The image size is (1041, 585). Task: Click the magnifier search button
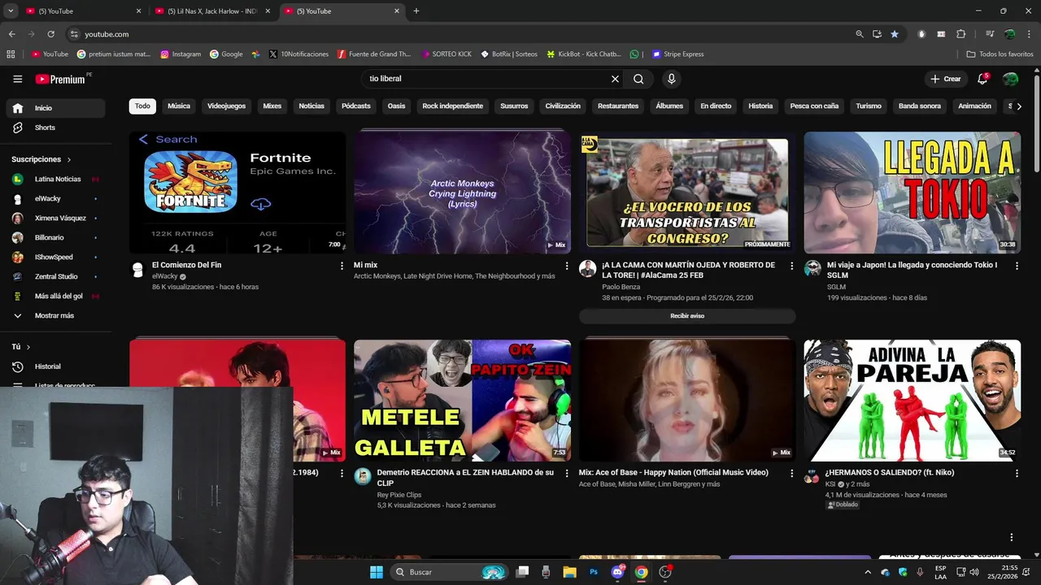coord(638,79)
